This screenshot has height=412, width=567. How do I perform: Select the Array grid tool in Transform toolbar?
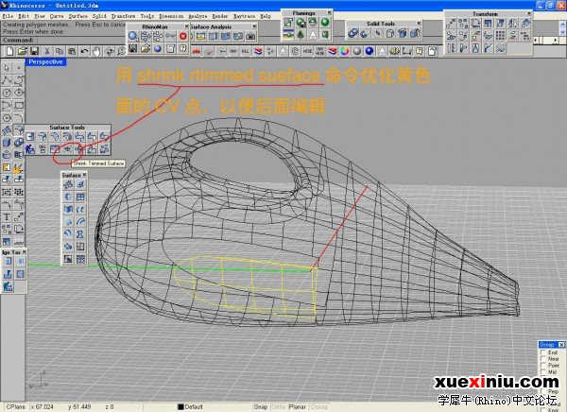501,36
